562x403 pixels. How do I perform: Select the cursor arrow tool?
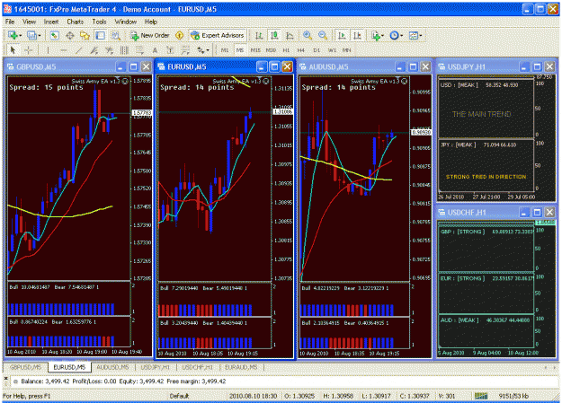[x=13, y=50]
